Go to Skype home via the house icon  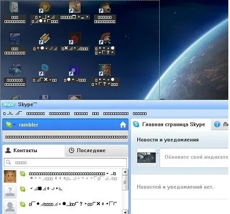point(123,125)
